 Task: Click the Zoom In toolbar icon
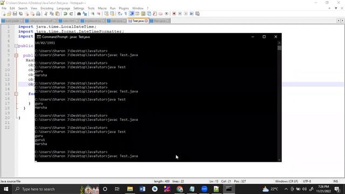tap(93, 13)
